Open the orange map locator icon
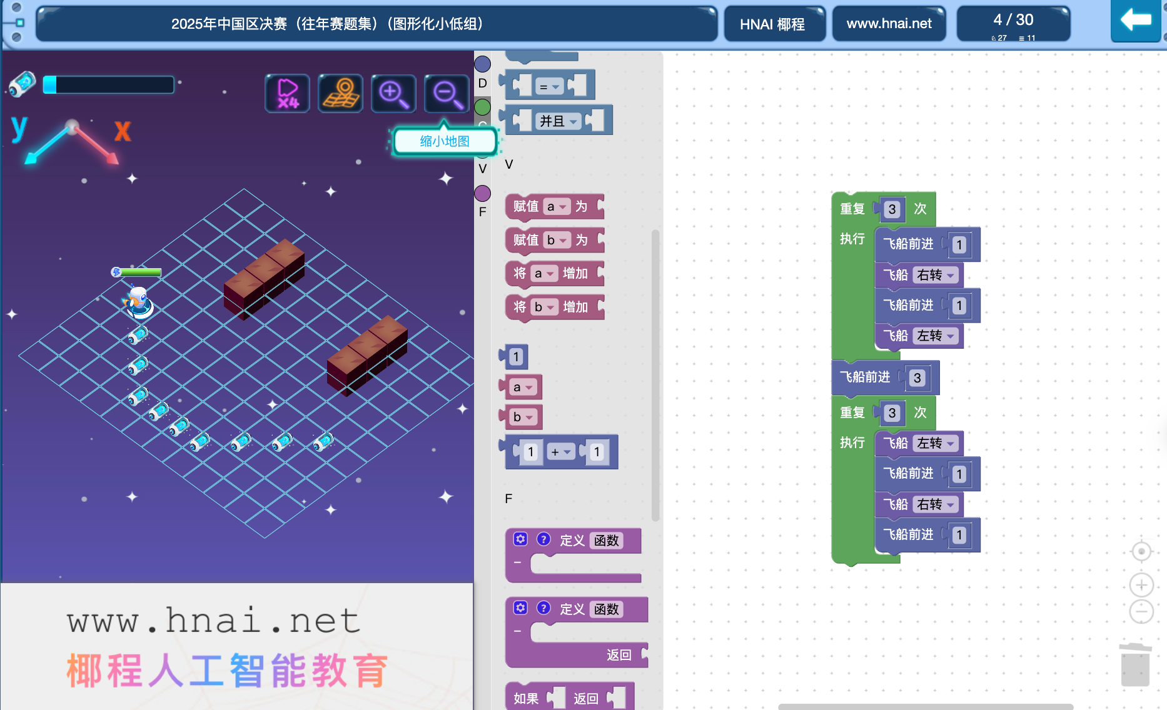This screenshot has height=710, width=1167. pyautogui.click(x=340, y=94)
